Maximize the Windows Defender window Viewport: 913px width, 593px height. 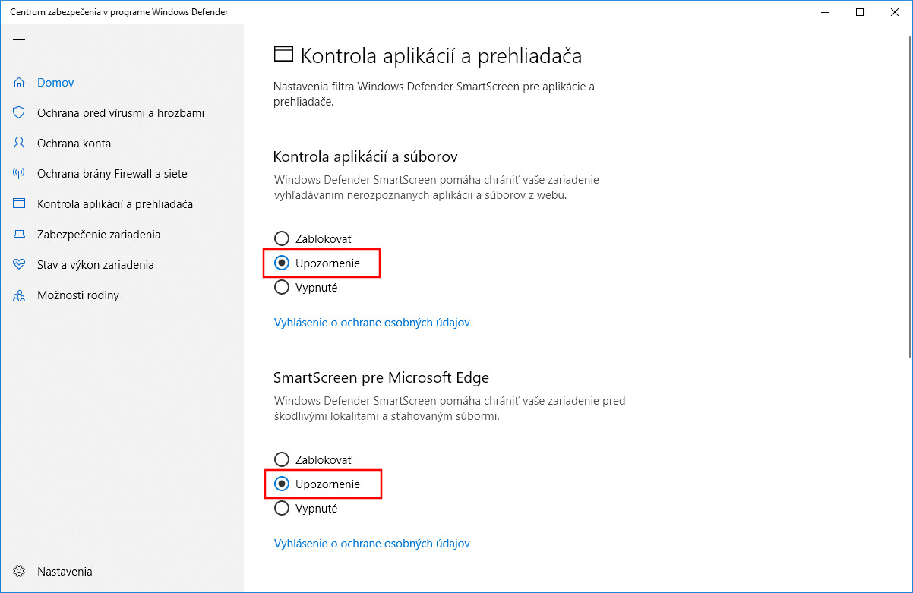click(860, 12)
